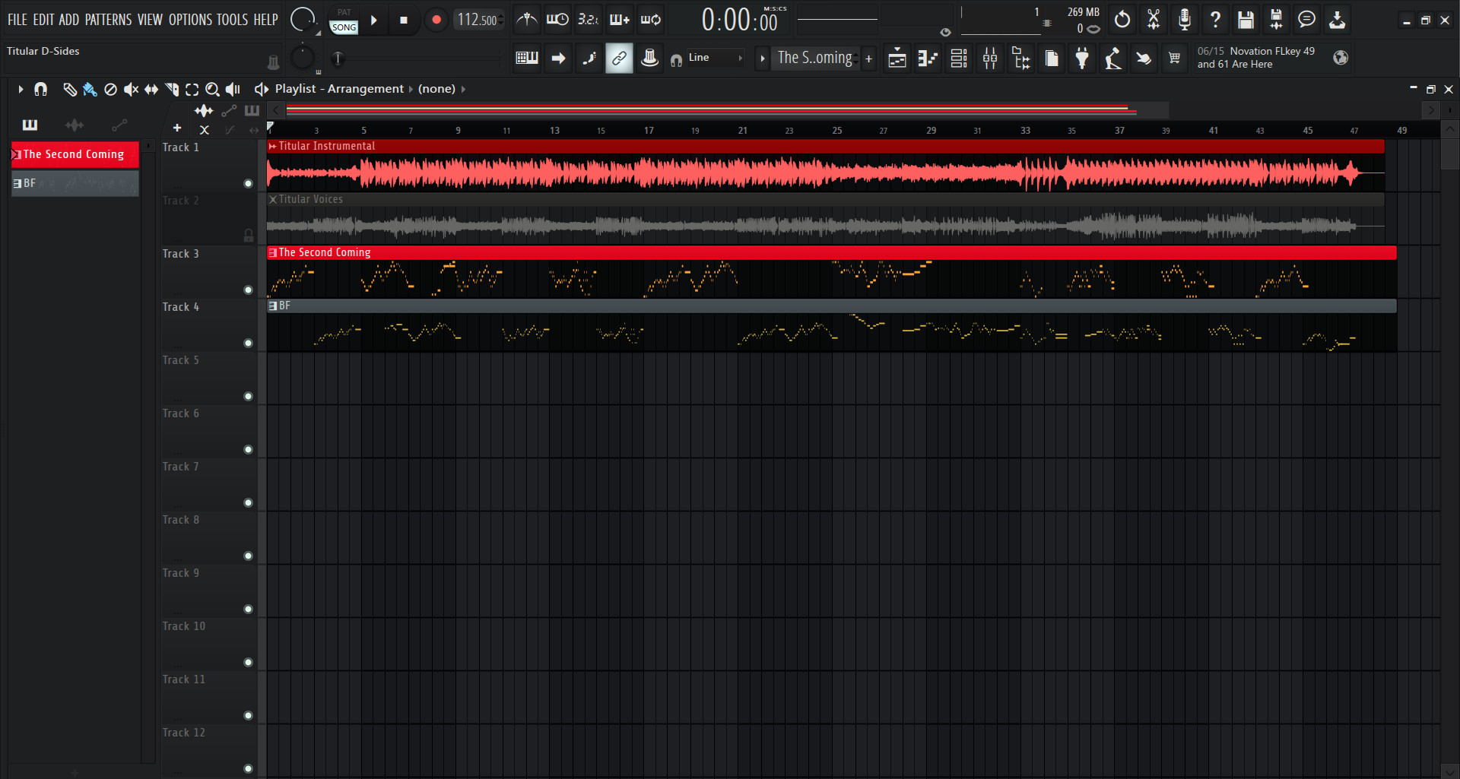Open the Piano roll from the main toolbar
The image size is (1460, 779).
[928, 58]
